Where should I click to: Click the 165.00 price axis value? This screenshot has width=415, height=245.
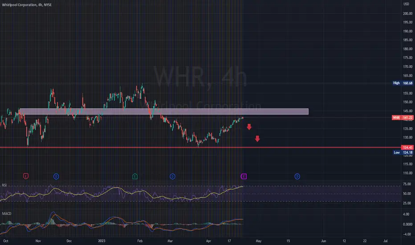[407, 75]
